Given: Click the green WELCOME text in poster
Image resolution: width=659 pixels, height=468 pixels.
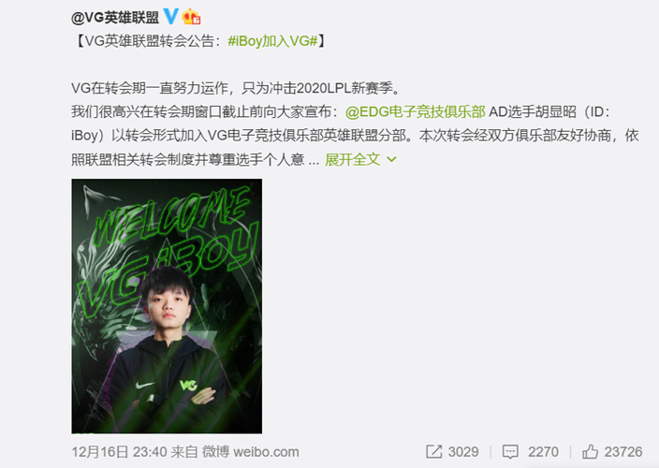Looking at the screenshot, I should pyautogui.click(x=170, y=217).
